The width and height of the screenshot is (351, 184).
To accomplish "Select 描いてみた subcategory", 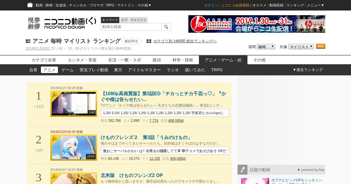I will click(195, 70).
